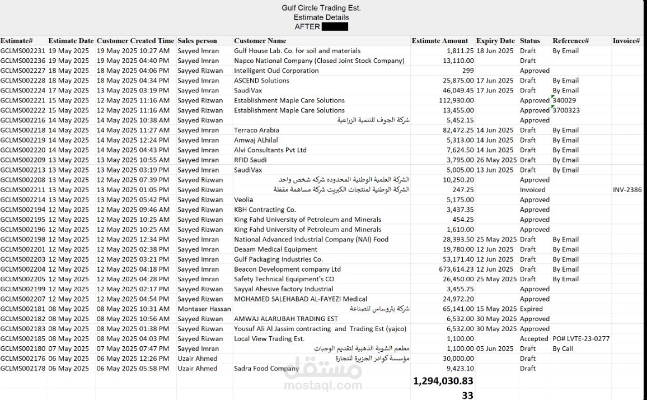Select the Terraco Arabia cell
Viewport: 647px width, 400px height.
(256, 130)
